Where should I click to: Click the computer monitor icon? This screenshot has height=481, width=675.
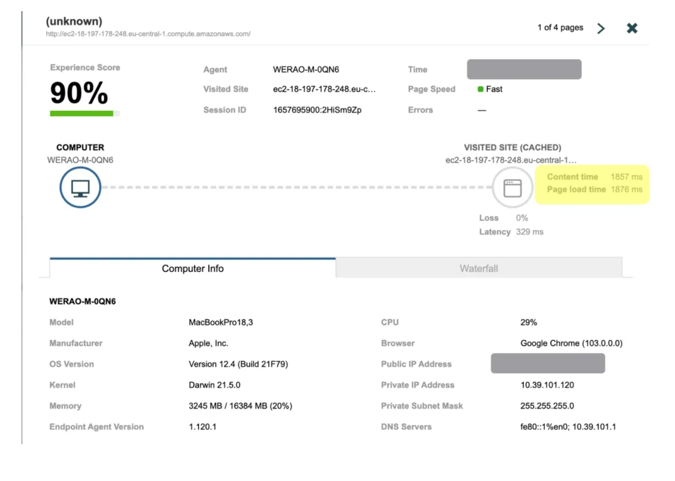[x=80, y=188]
